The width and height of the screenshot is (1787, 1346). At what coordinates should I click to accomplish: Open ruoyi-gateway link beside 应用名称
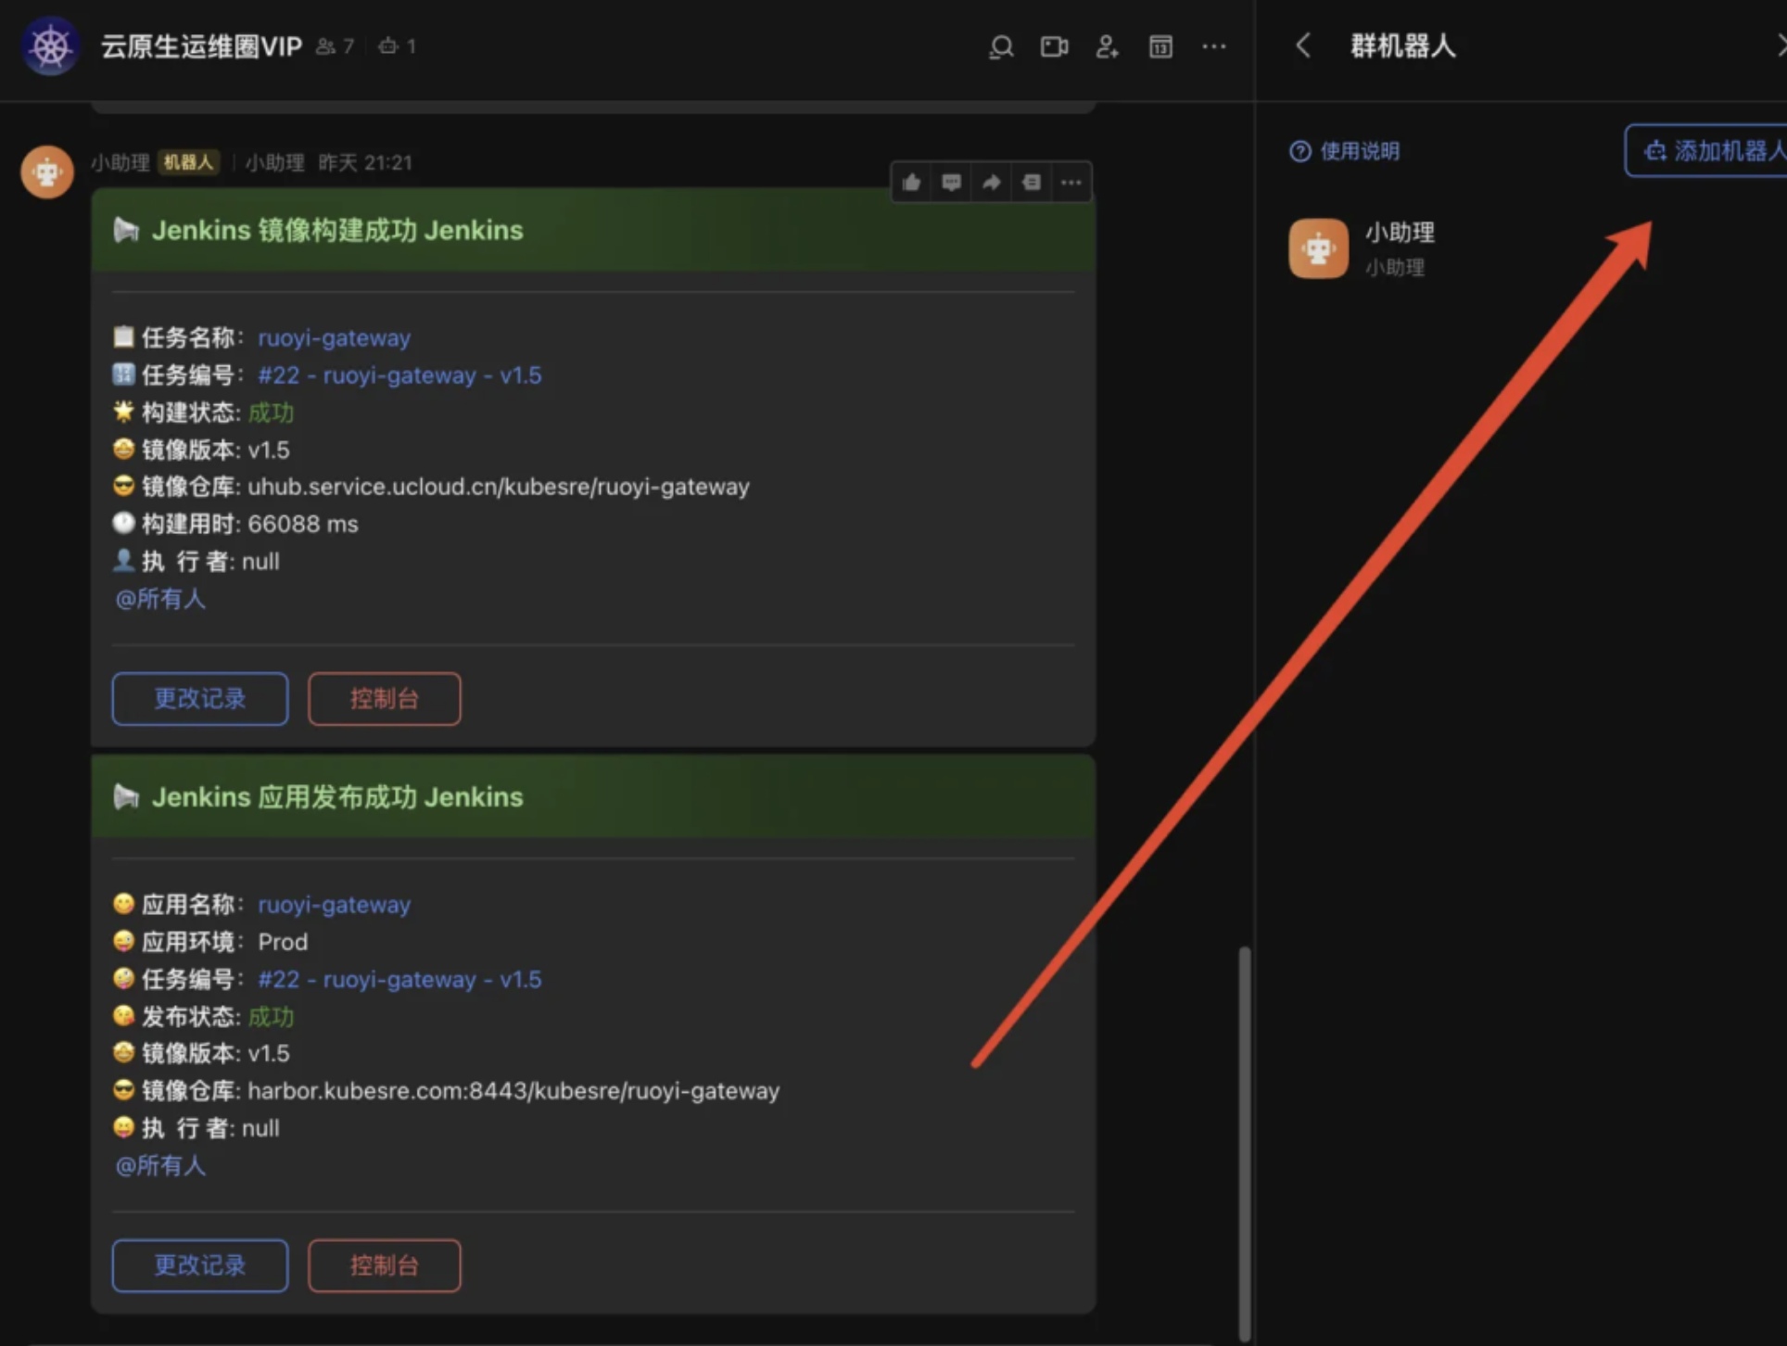[334, 905]
